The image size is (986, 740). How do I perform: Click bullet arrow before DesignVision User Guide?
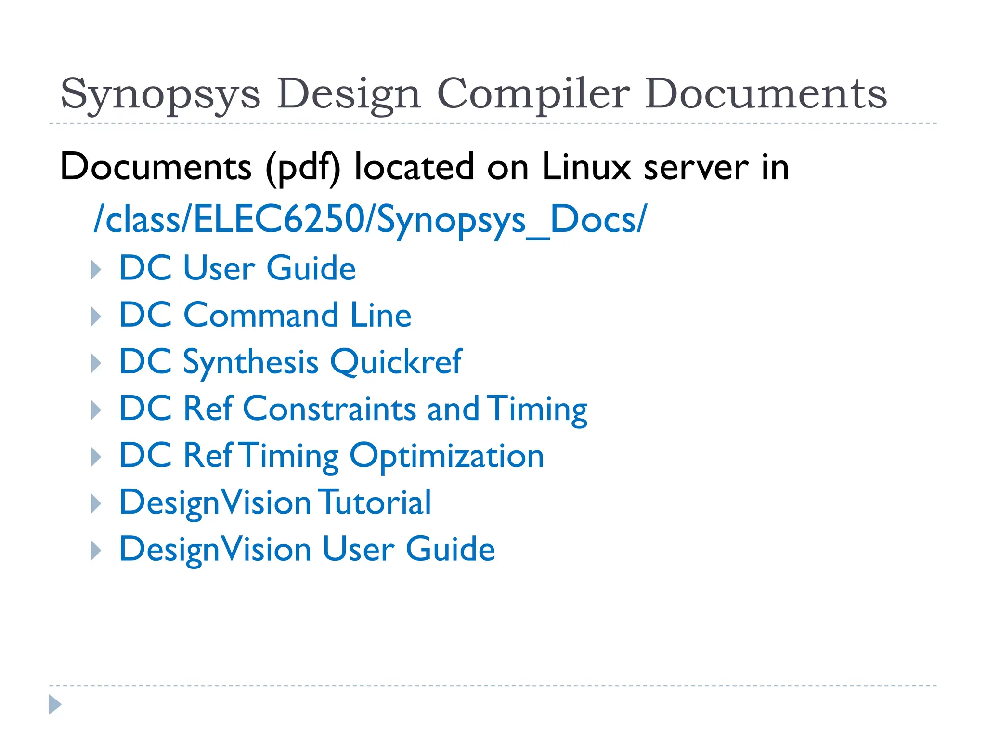[x=96, y=550]
